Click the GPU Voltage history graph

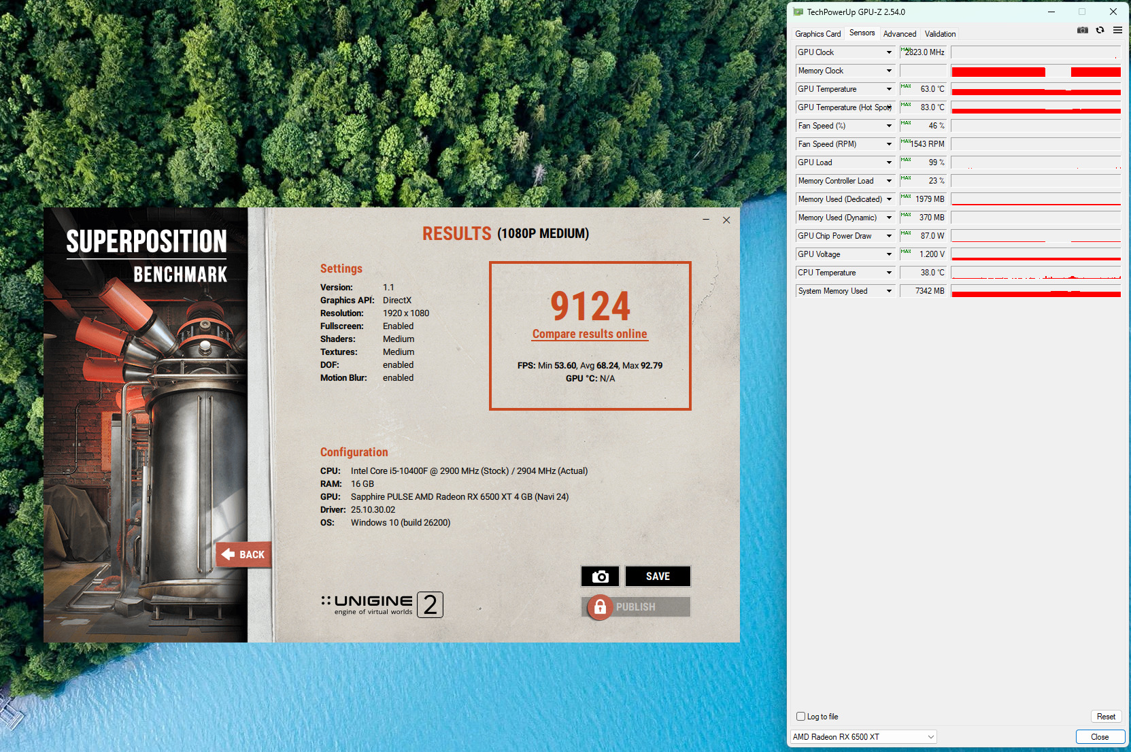1036,254
